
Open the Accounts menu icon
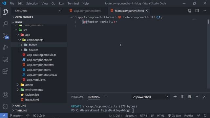[x=5, y=95]
